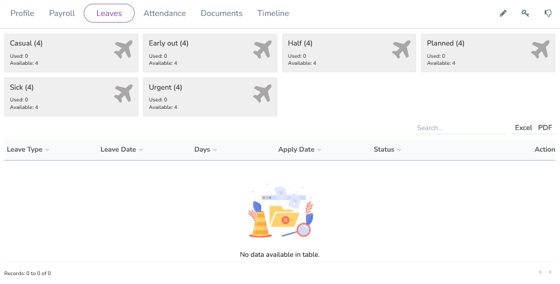Click the airplane icon on Sick leave card
The width and height of the screenshot is (560, 284).
click(123, 93)
